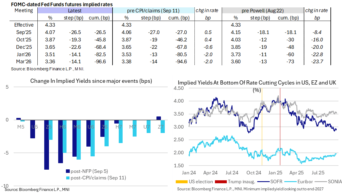This screenshot has height=193, width=342.
Task: Click the 'Change In Implied Yields' chart title
Action: click(91, 81)
